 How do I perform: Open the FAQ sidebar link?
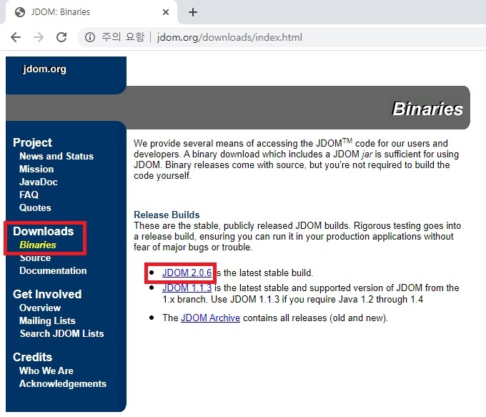pyautogui.click(x=29, y=195)
